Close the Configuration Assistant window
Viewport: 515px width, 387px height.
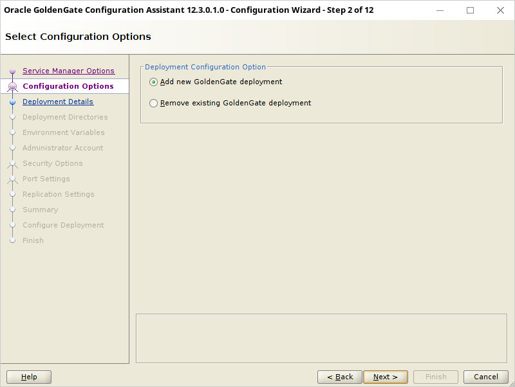coord(500,10)
